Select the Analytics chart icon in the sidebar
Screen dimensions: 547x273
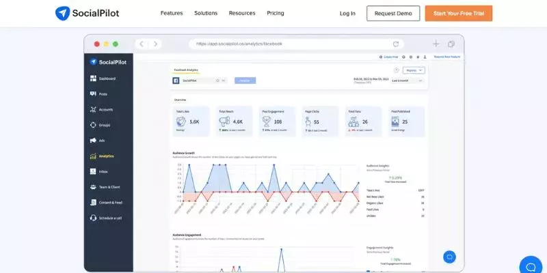coord(93,156)
